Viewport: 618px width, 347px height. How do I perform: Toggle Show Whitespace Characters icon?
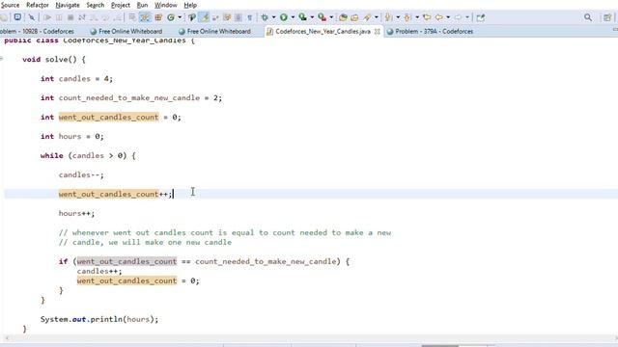click(x=249, y=17)
